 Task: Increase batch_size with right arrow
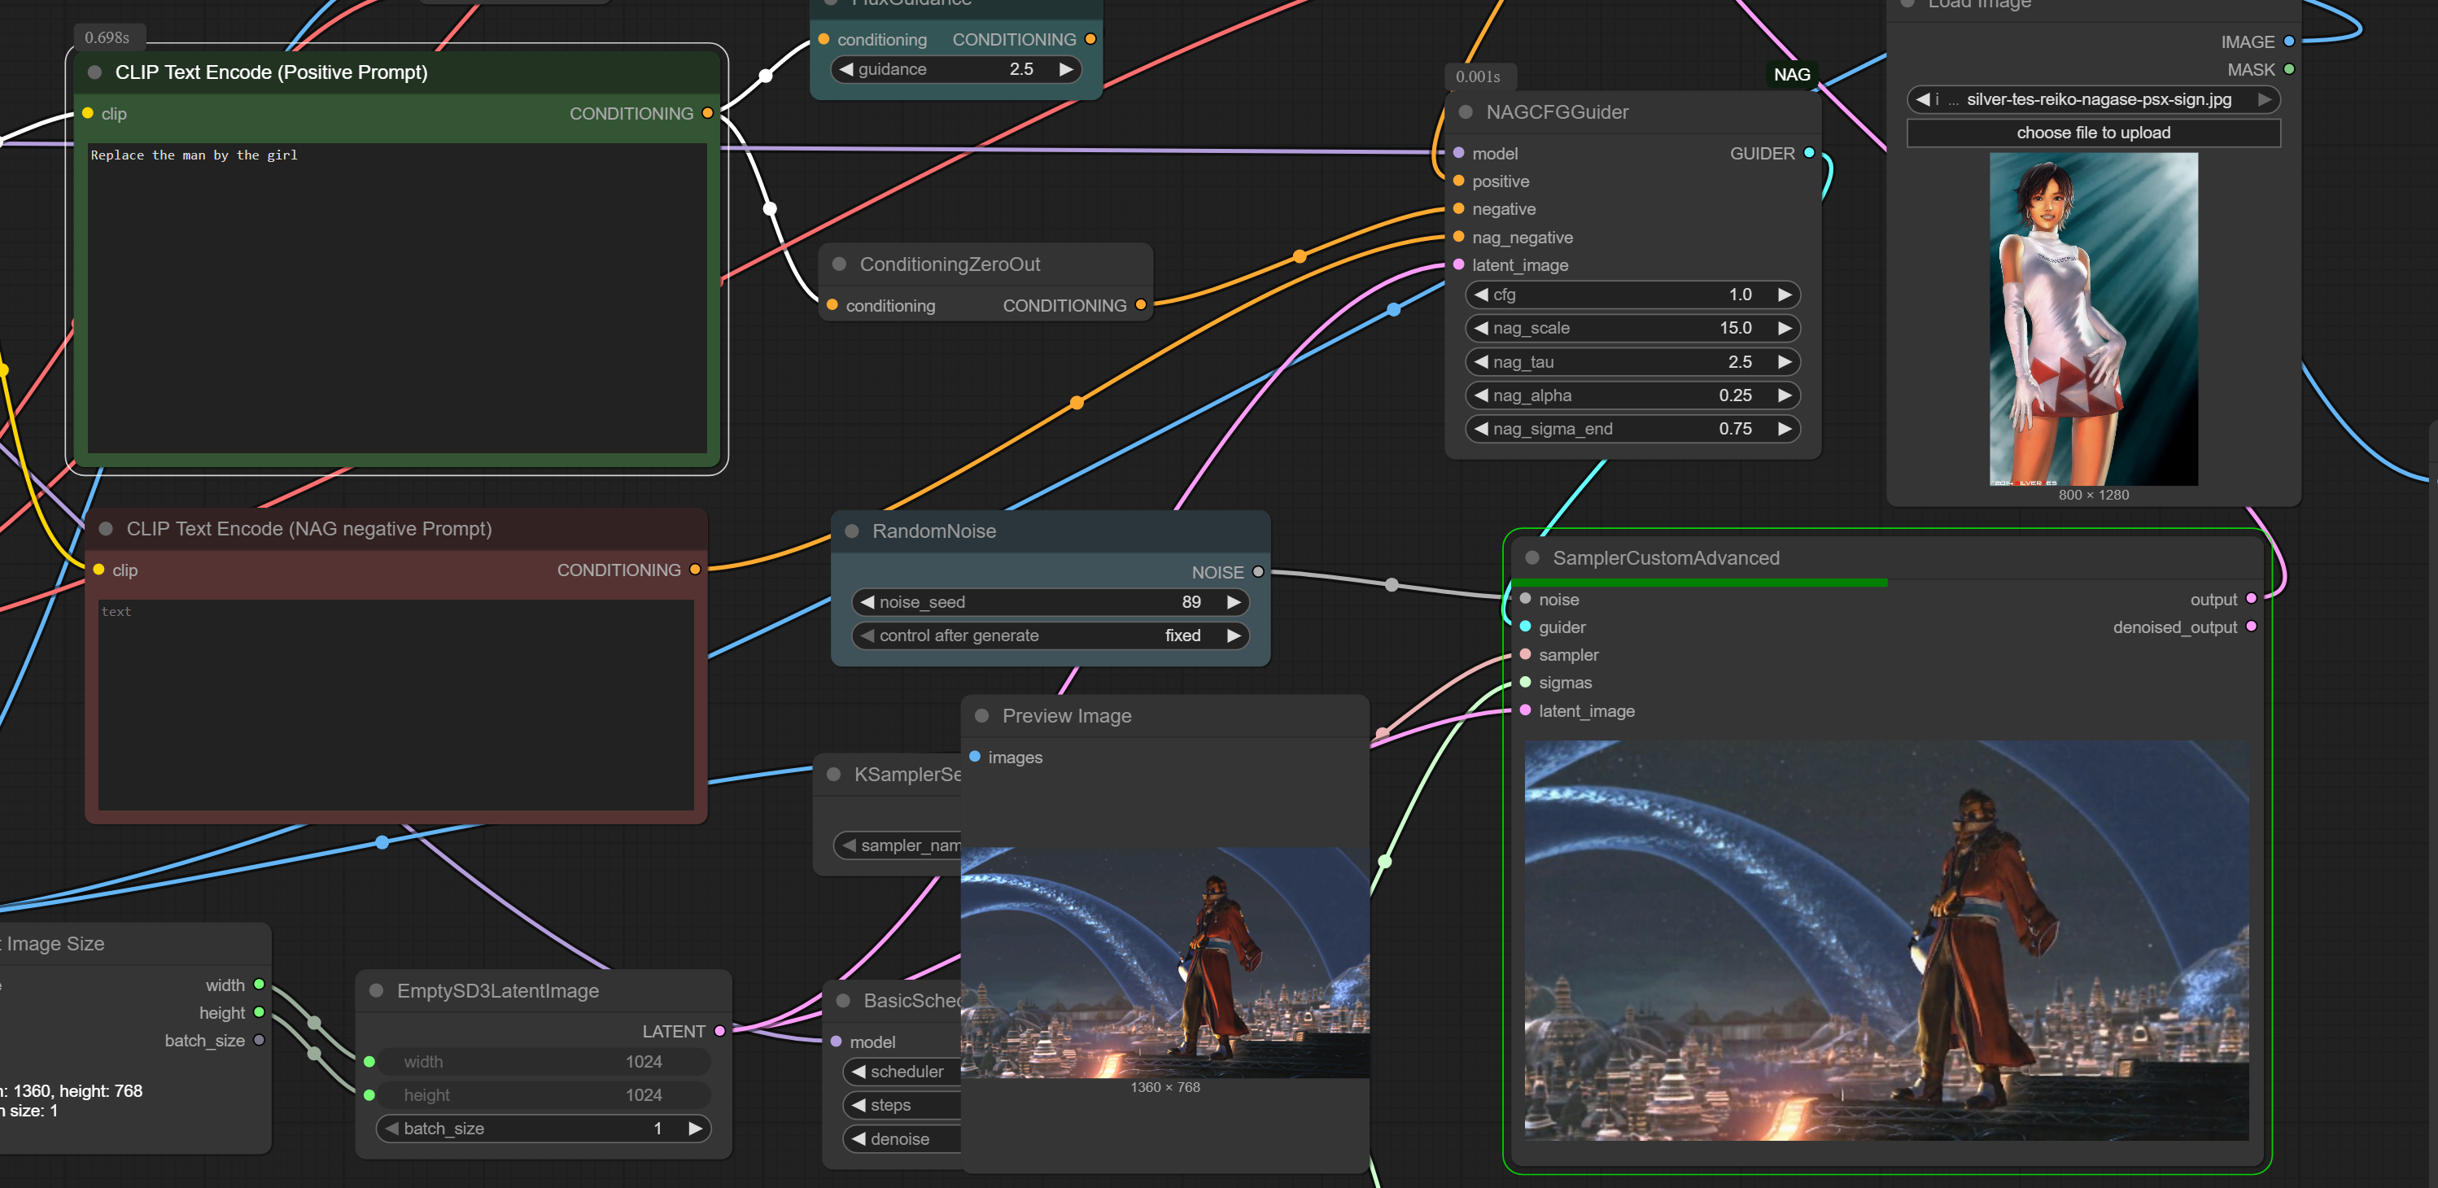696,1129
